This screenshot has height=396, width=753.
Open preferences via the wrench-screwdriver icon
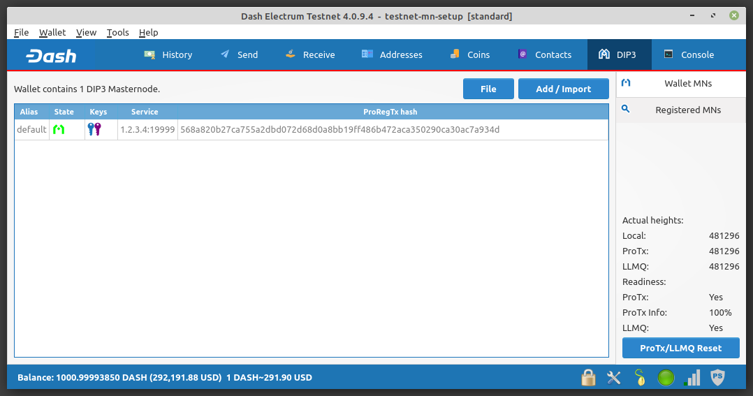tap(614, 378)
